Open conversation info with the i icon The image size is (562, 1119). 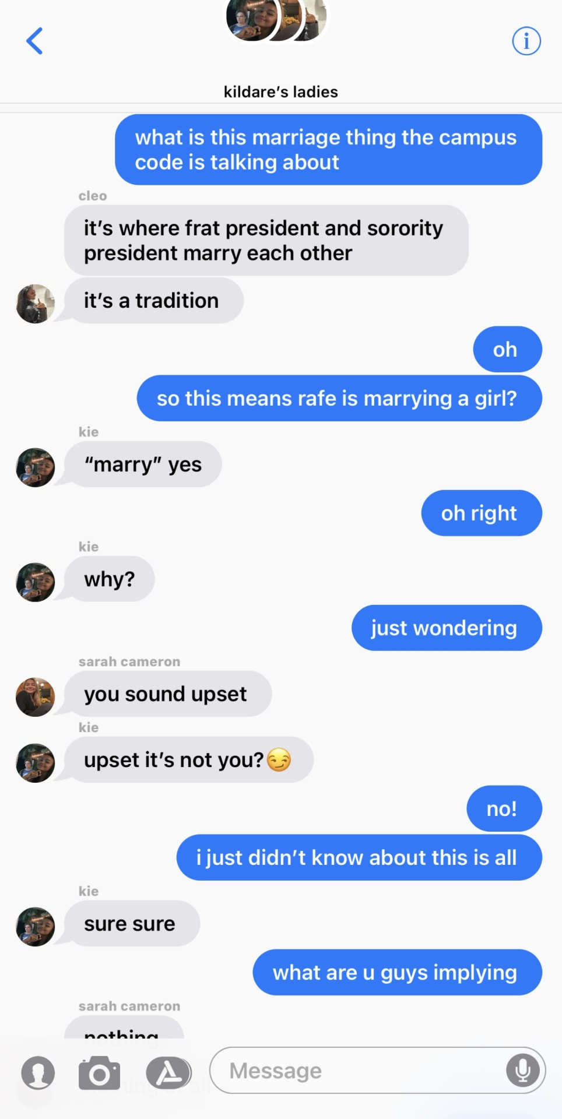tap(526, 41)
